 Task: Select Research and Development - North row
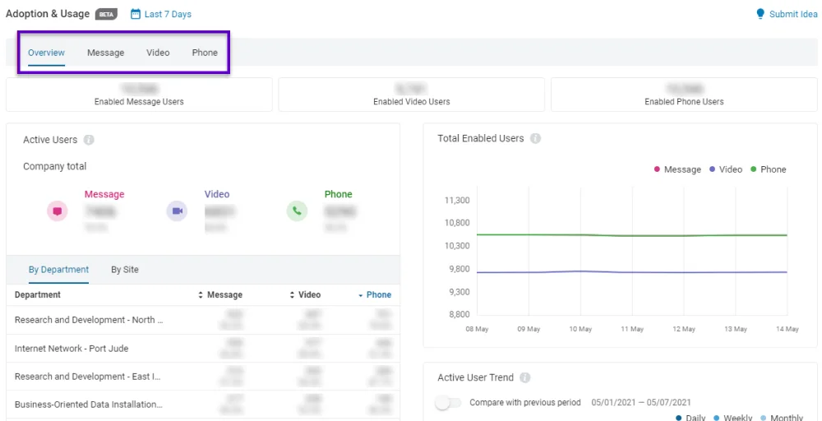pos(203,320)
